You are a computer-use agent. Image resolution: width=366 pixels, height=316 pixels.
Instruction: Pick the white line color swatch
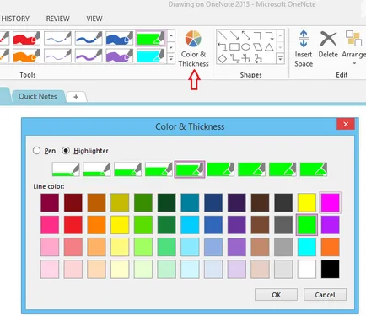tap(307, 269)
